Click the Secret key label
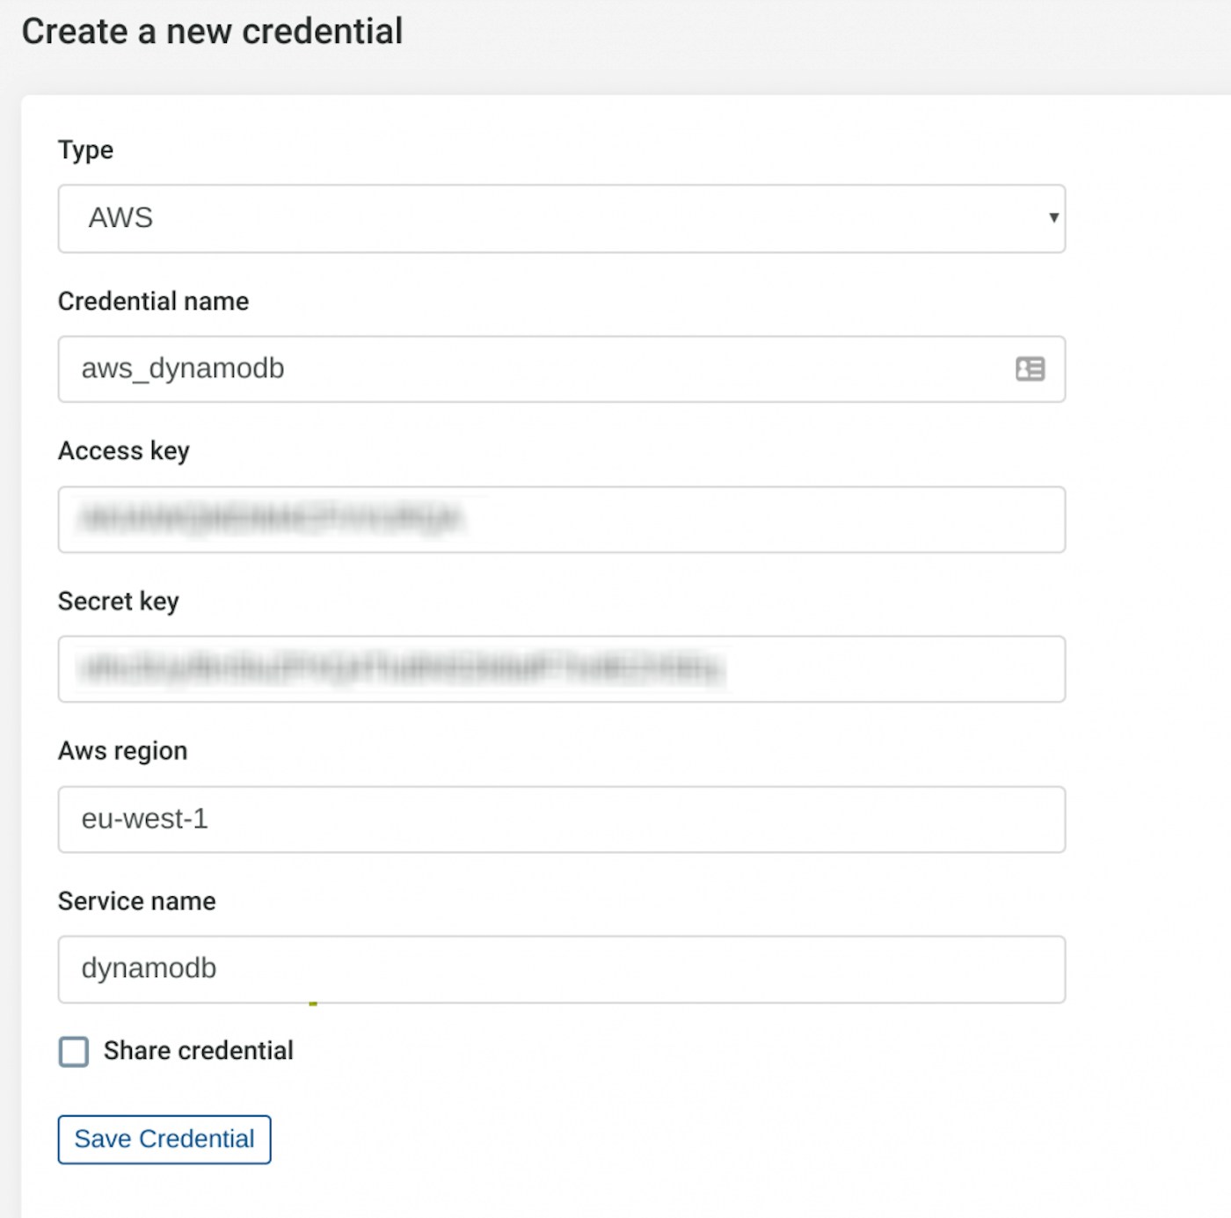This screenshot has height=1218, width=1231. pos(118,602)
